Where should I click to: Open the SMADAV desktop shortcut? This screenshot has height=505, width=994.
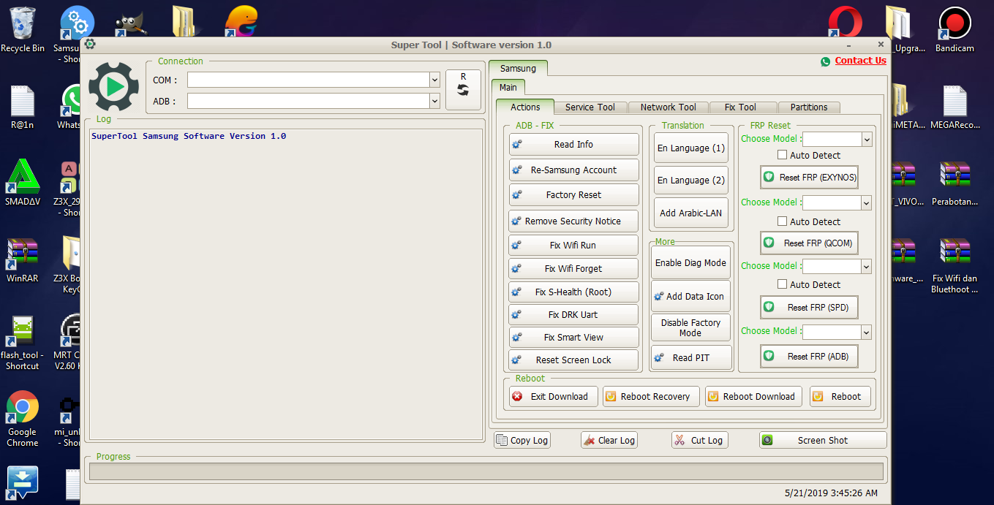(x=23, y=183)
